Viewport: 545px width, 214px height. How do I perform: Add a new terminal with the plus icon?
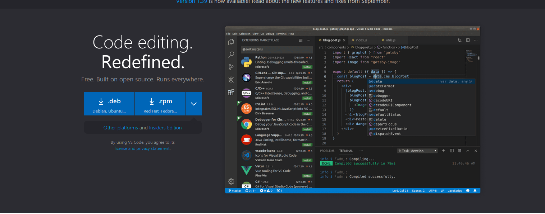click(444, 151)
